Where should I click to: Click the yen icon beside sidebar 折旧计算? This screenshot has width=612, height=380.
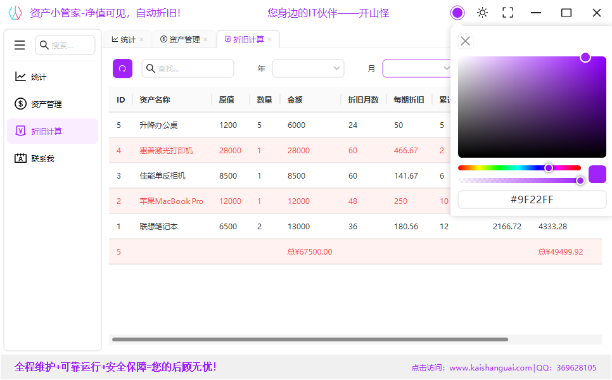coord(20,130)
